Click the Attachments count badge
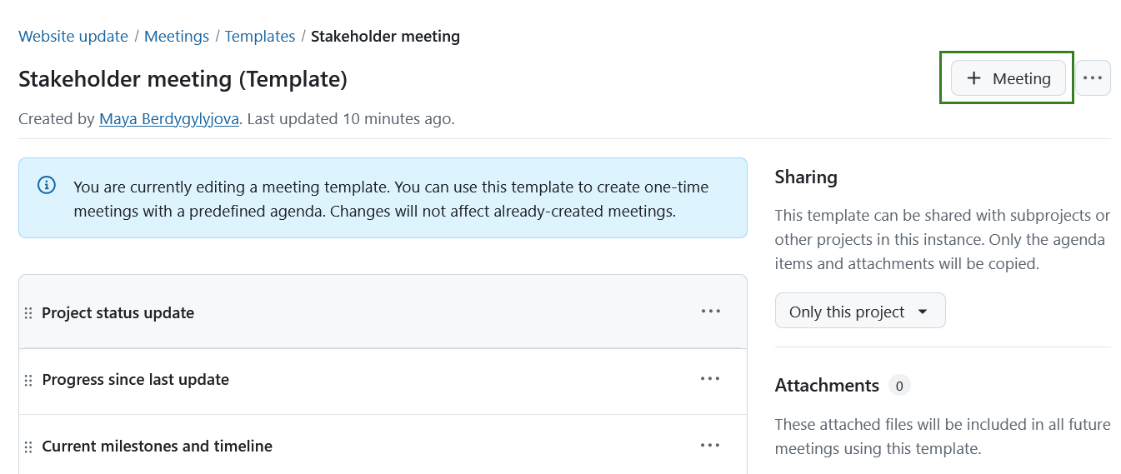The height and width of the screenshot is (474, 1121). tap(899, 386)
